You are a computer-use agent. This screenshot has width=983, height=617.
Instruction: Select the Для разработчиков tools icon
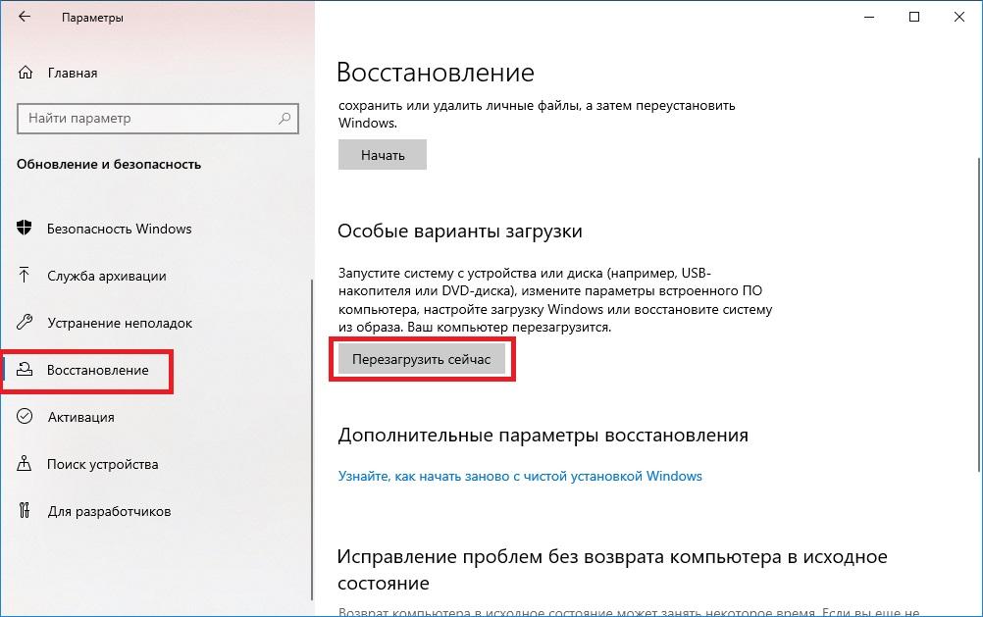click(25, 510)
